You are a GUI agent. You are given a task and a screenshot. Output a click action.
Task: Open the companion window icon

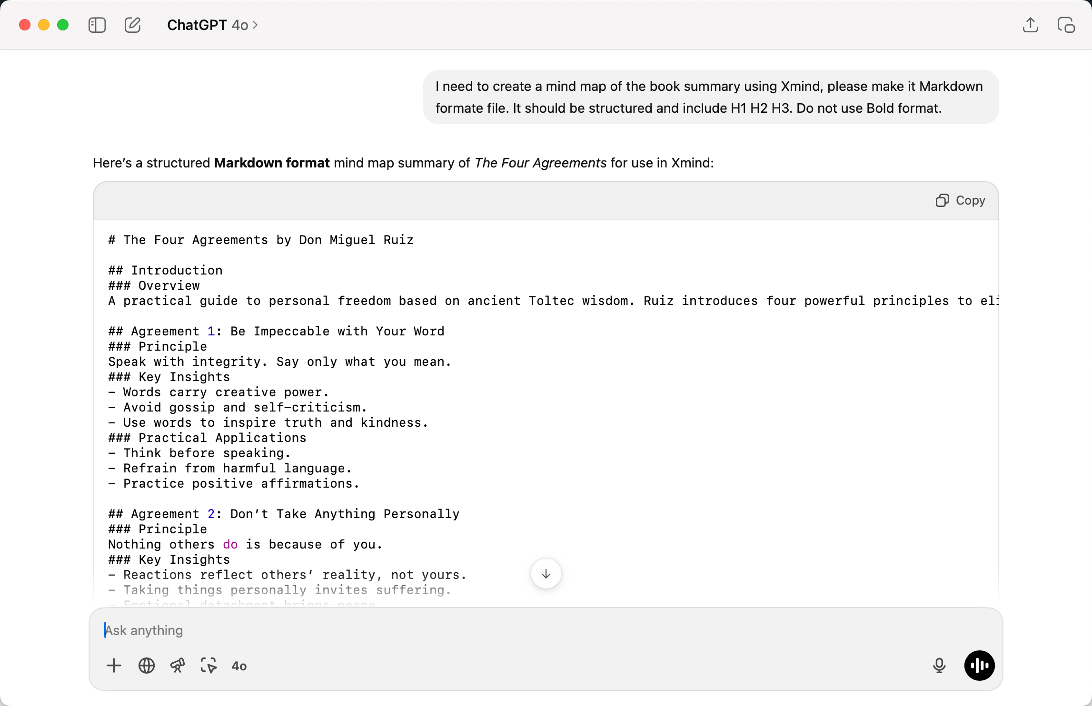click(x=1066, y=25)
